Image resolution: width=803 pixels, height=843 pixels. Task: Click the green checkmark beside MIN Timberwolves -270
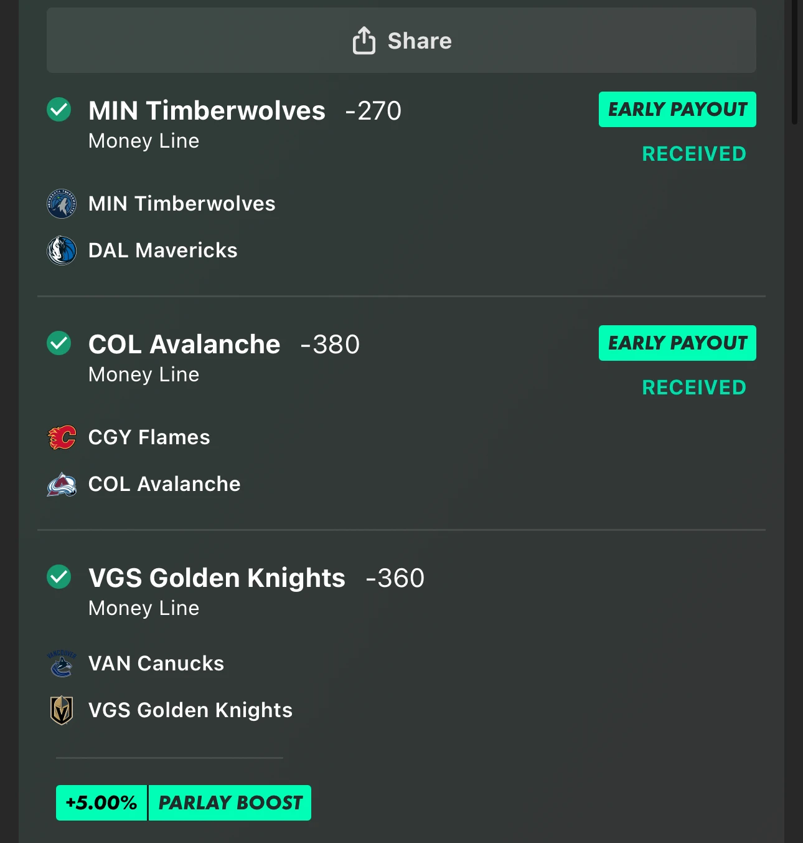(x=59, y=110)
